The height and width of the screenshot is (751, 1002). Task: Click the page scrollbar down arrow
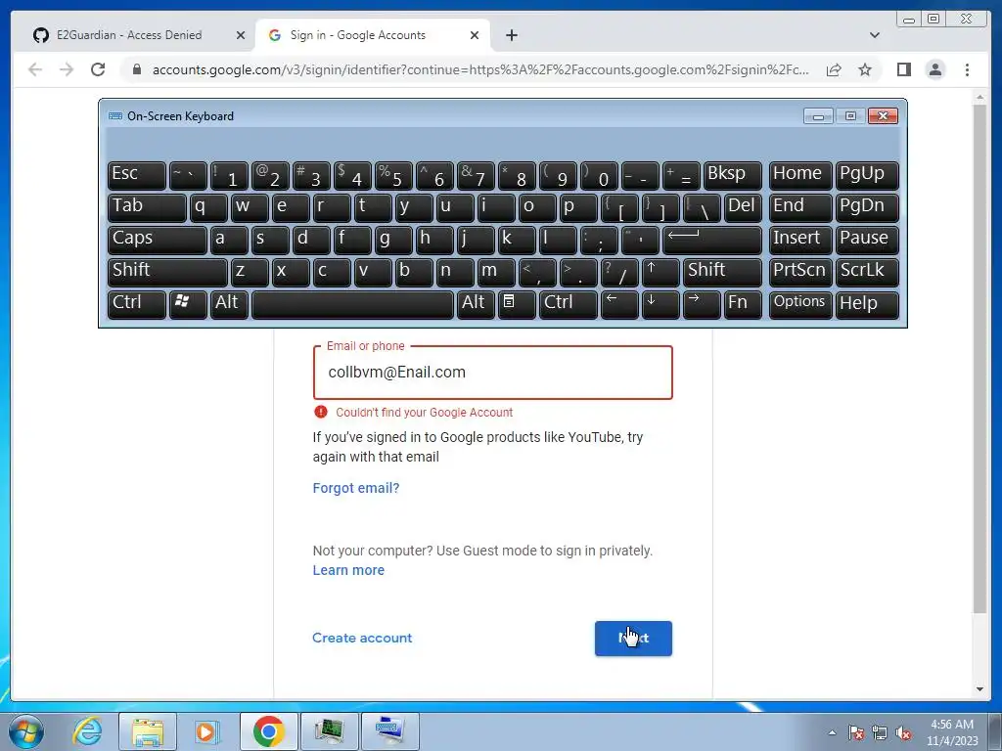click(x=979, y=689)
